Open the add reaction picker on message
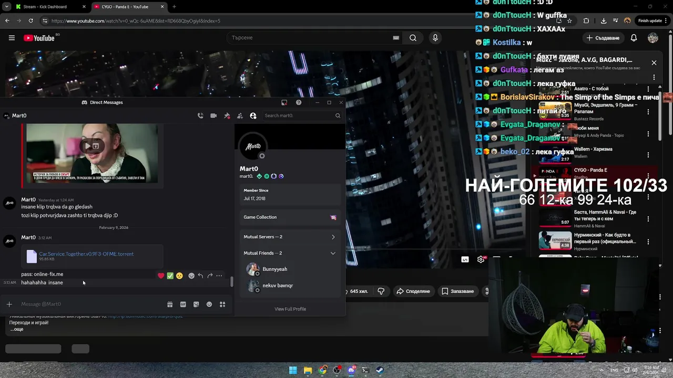The height and width of the screenshot is (378, 673). (x=191, y=276)
